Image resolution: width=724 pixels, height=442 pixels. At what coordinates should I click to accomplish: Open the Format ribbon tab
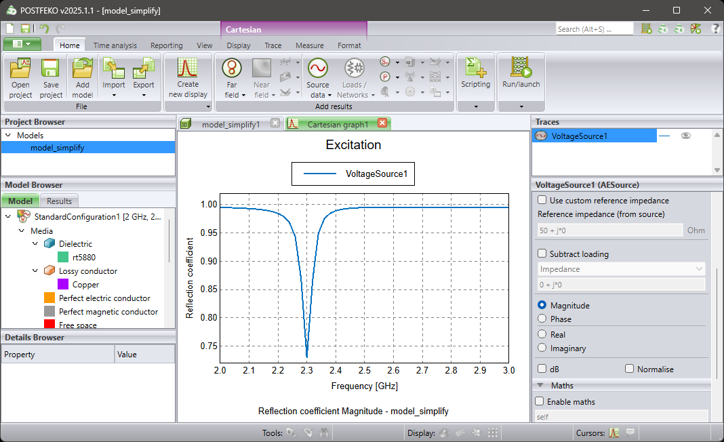coord(349,45)
